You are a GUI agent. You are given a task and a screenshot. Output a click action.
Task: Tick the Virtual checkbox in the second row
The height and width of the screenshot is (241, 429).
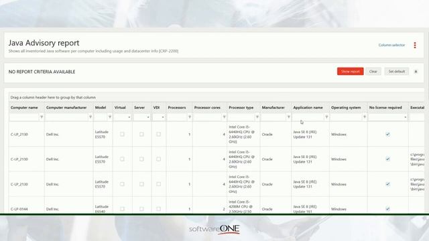pos(122,159)
